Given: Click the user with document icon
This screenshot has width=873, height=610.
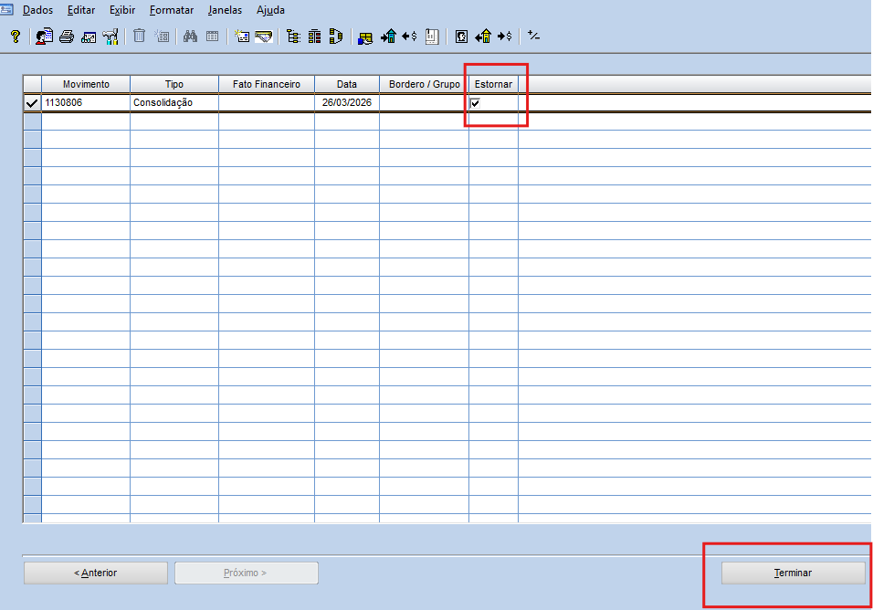Looking at the screenshot, I should [x=44, y=37].
